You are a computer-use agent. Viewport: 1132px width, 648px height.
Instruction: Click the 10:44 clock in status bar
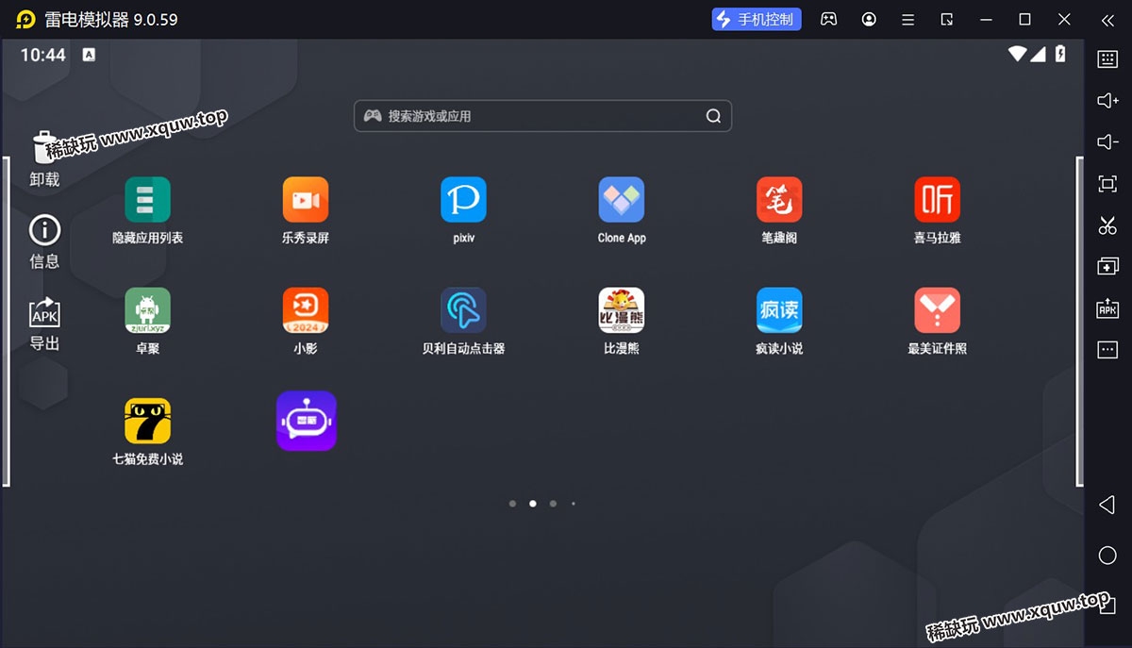[x=42, y=55]
